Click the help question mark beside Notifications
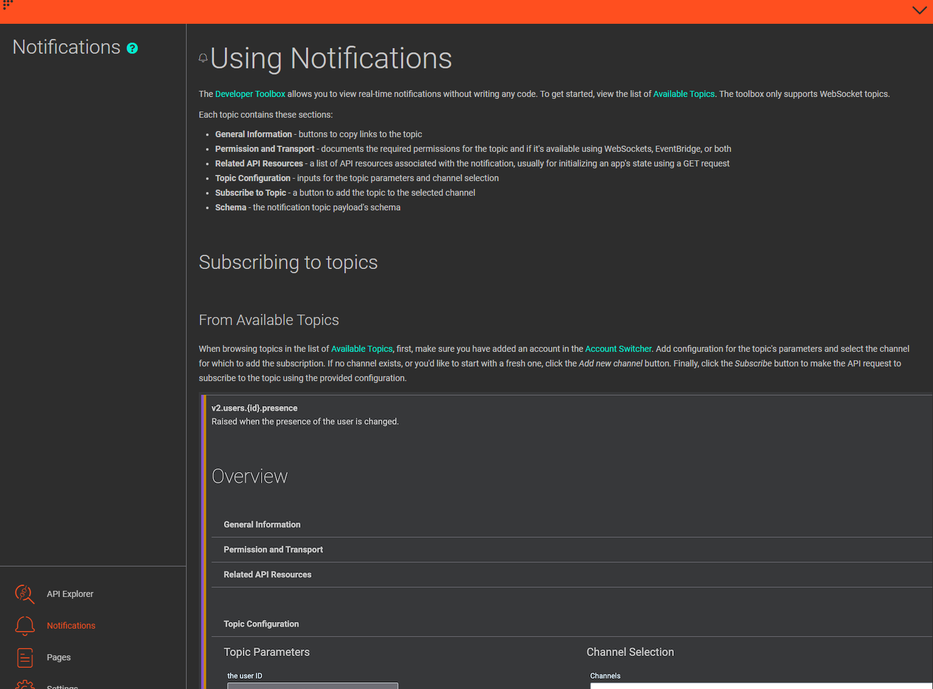The height and width of the screenshot is (689, 933). tap(132, 48)
